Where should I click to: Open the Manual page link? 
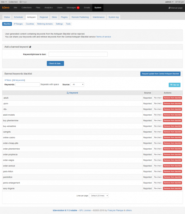click(175, 8)
